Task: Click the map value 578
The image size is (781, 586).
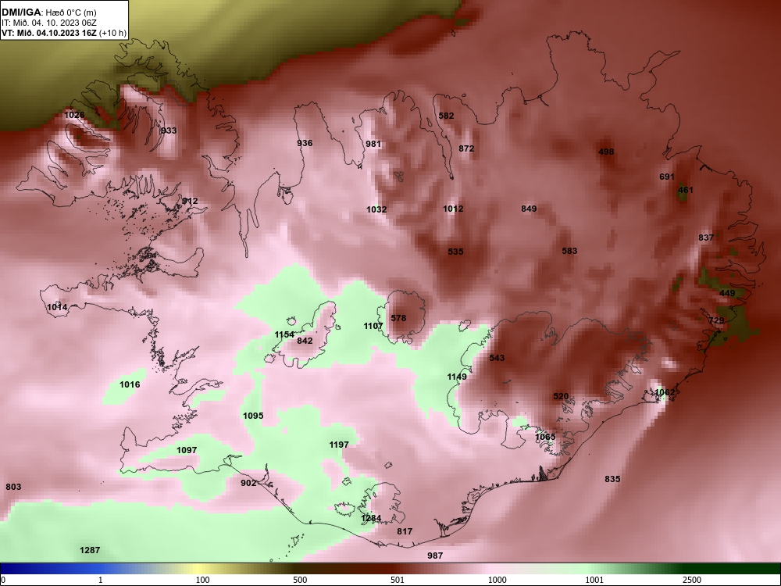Action: click(x=398, y=318)
